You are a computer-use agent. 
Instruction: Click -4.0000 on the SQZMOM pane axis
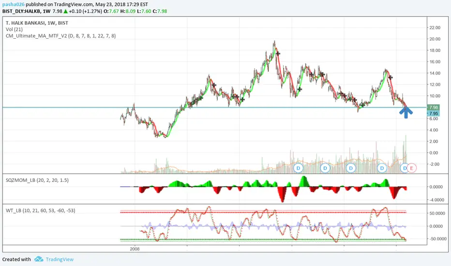436,200
